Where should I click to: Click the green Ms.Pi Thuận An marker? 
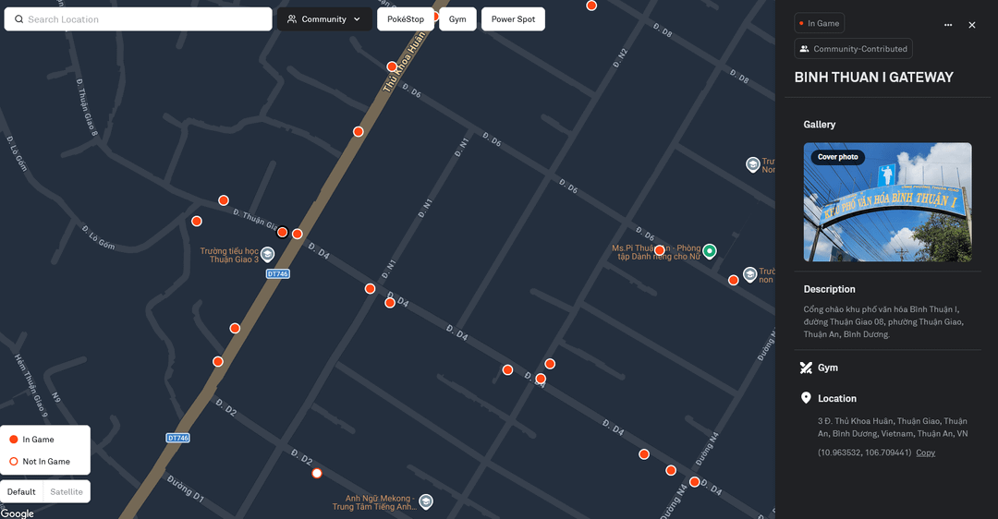pyautogui.click(x=710, y=251)
